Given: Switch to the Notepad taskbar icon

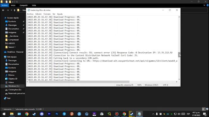Looking at the screenshot, I should tap(139, 114).
